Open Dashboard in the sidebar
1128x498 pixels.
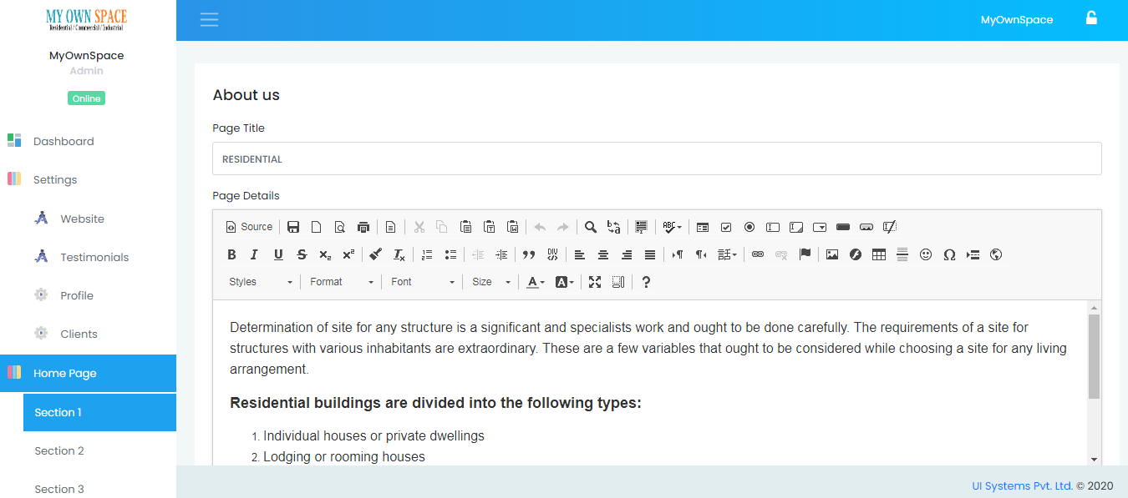[x=64, y=141]
